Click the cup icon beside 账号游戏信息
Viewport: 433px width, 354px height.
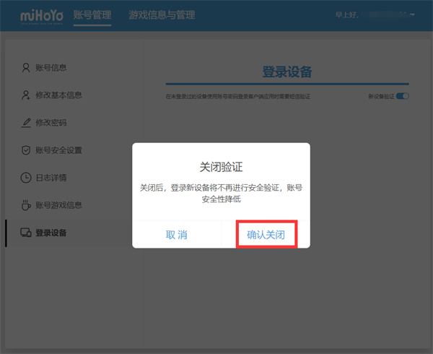point(26,205)
